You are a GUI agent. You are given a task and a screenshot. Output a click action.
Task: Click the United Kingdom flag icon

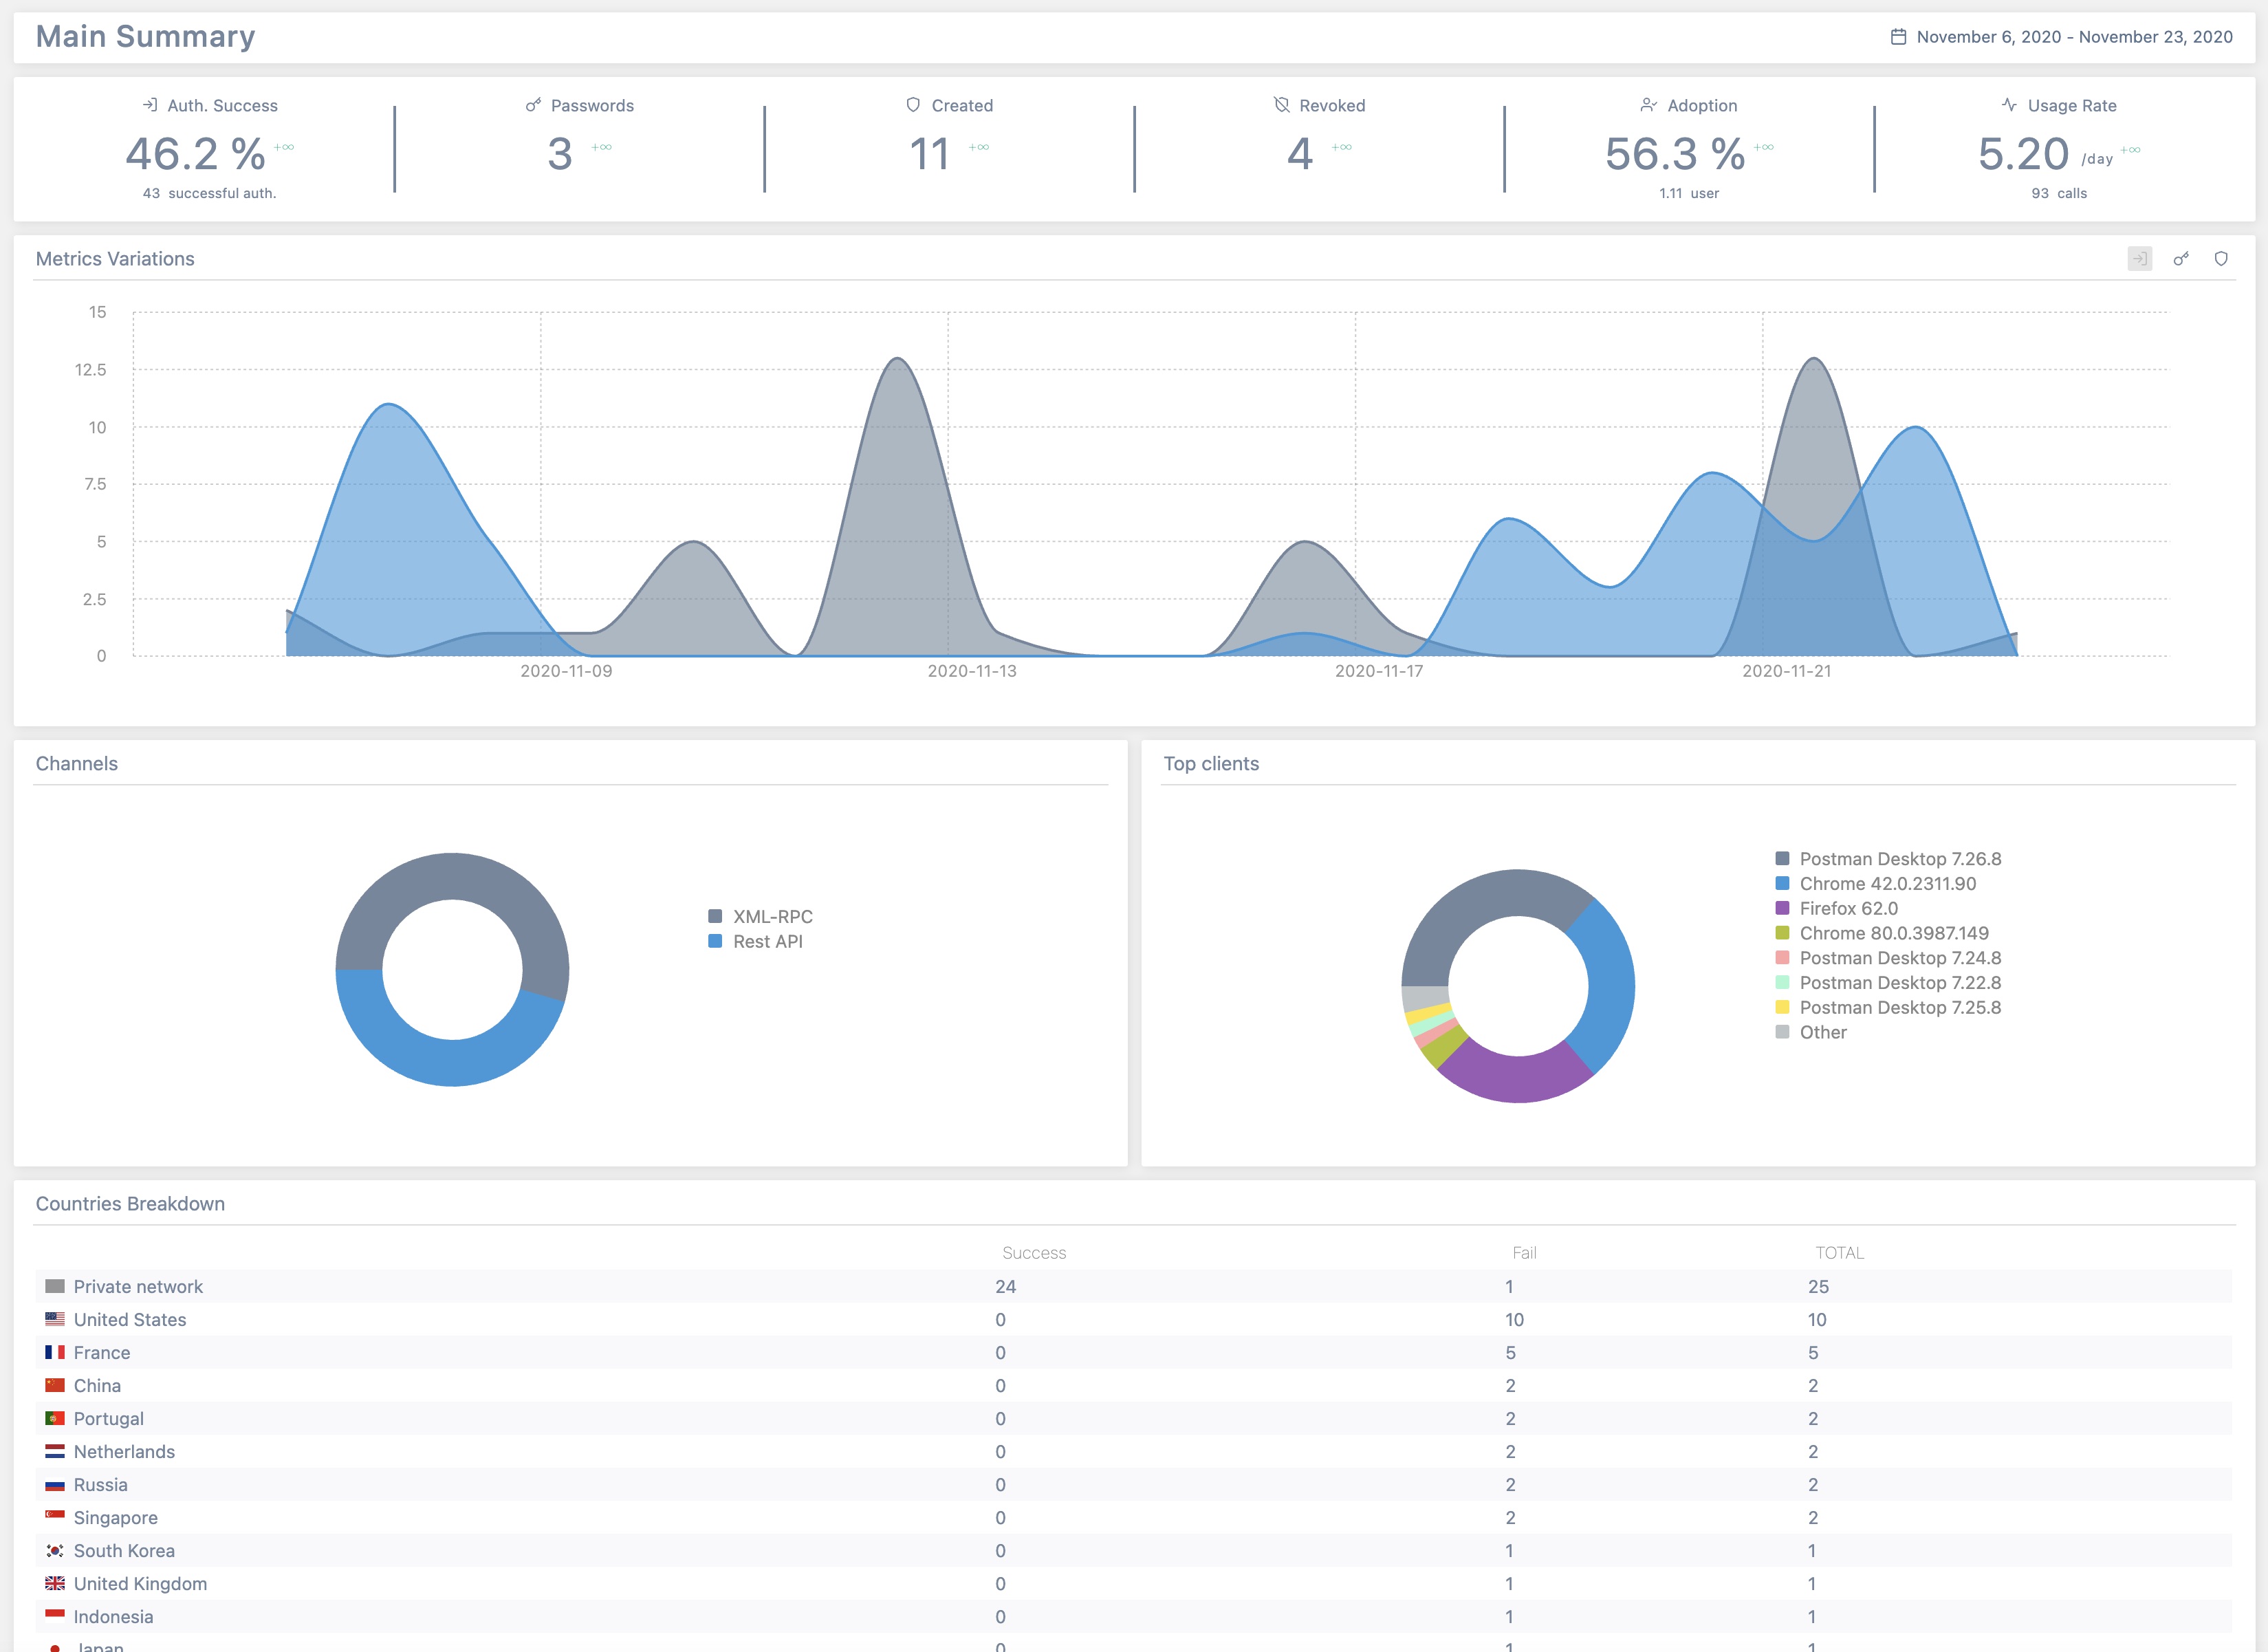55,1583
